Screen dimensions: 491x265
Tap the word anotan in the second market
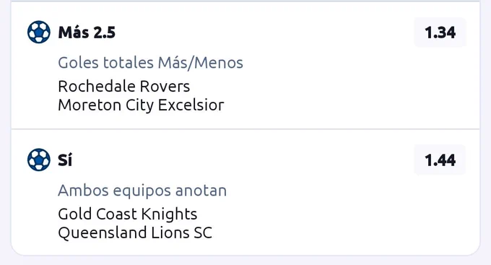(201, 191)
